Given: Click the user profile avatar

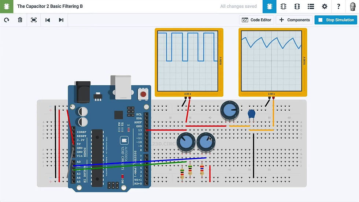Looking at the screenshot, I should (353, 6).
